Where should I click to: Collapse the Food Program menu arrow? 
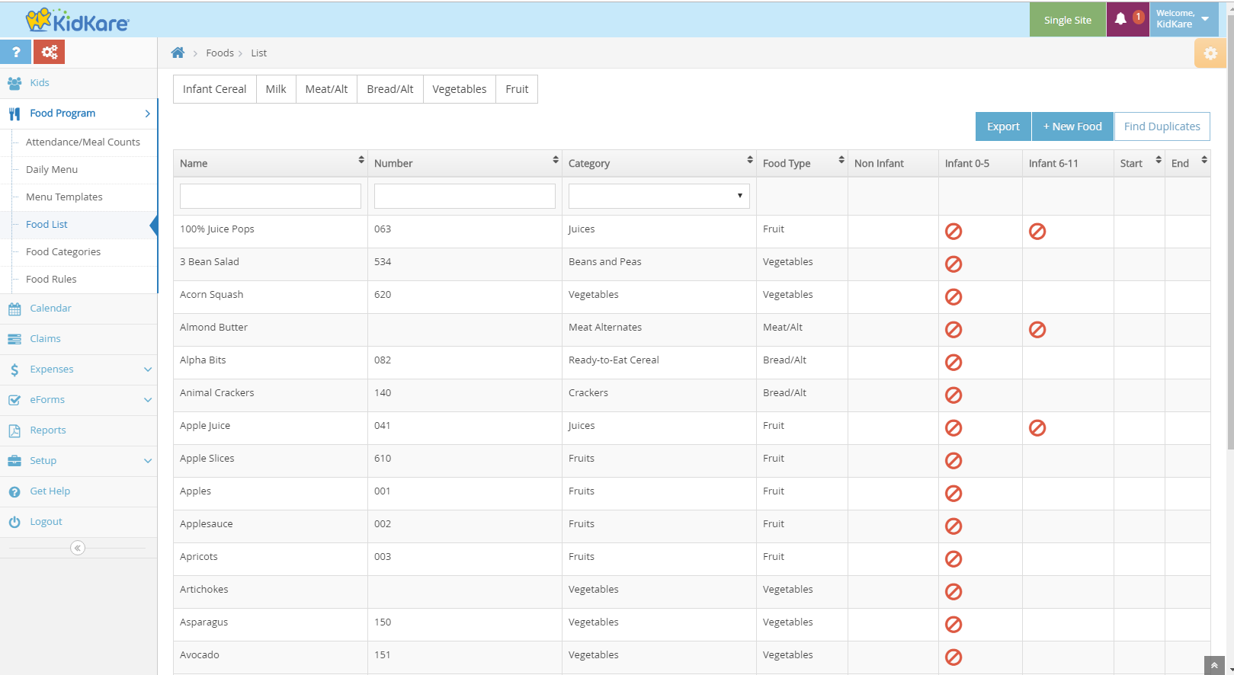(147, 114)
